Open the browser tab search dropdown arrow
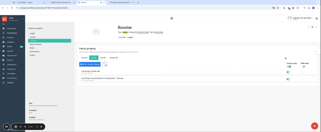The height and width of the screenshot is (132, 321). click(318, 2)
